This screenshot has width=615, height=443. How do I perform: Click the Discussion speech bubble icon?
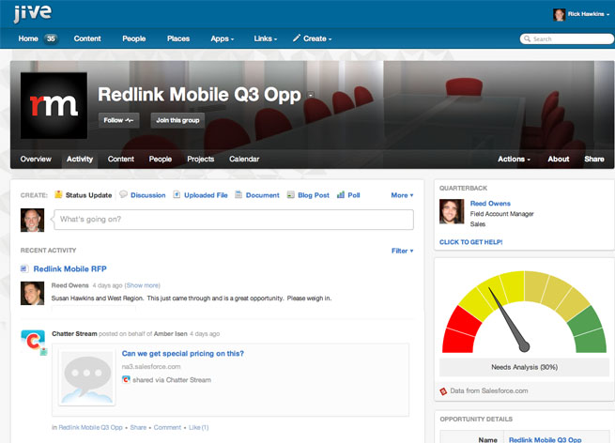(x=123, y=194)
